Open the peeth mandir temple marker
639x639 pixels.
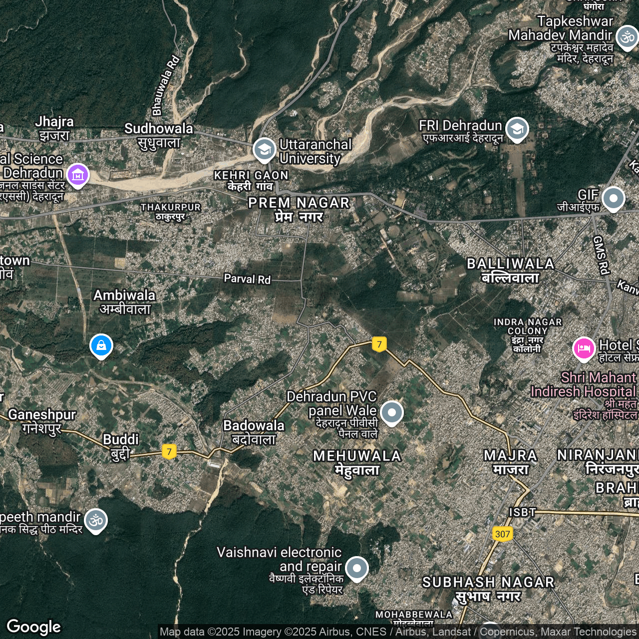point(95,521)
